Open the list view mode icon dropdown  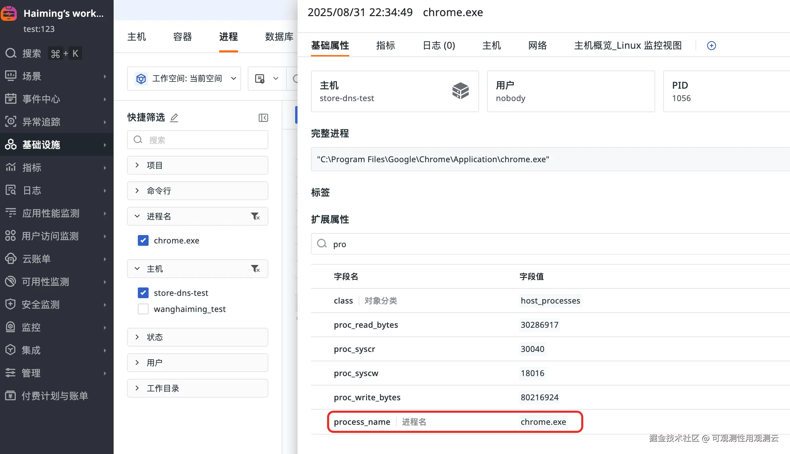click(x=267, y=79)
